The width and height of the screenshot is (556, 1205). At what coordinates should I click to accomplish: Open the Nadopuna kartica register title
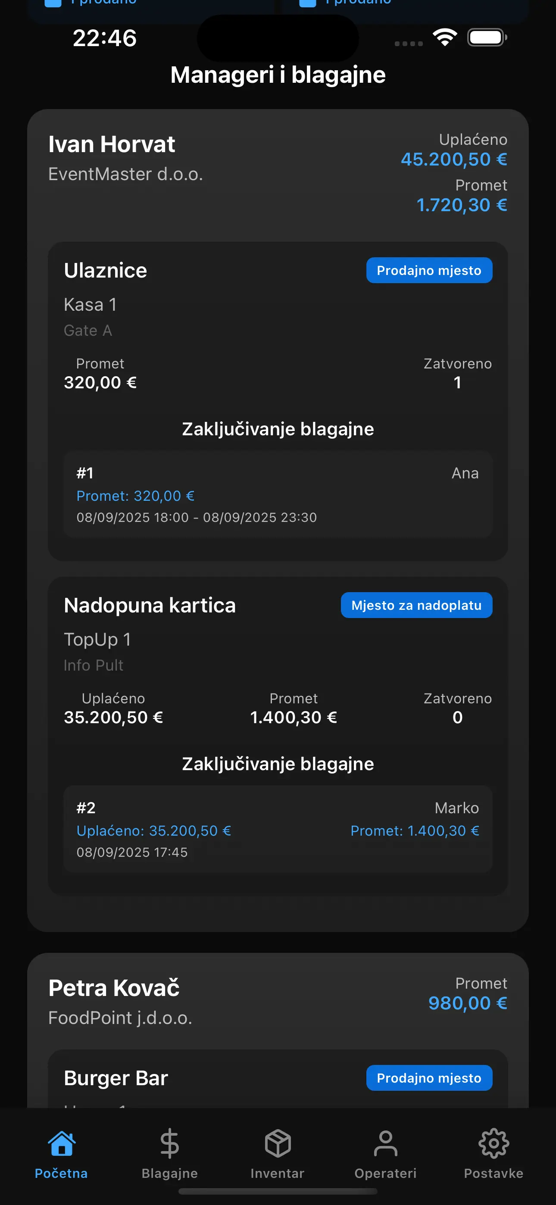[150, 606]
